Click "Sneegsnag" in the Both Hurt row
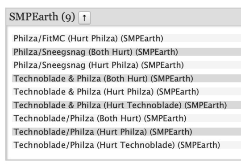This screenshot has width=241, height=167. (64, 52)
